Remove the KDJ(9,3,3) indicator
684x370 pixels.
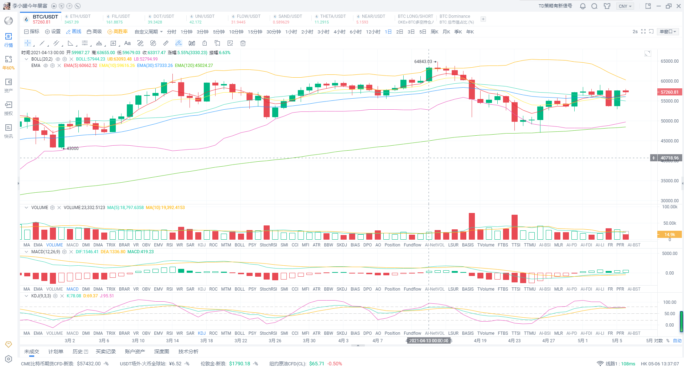(x=62, y=296)
